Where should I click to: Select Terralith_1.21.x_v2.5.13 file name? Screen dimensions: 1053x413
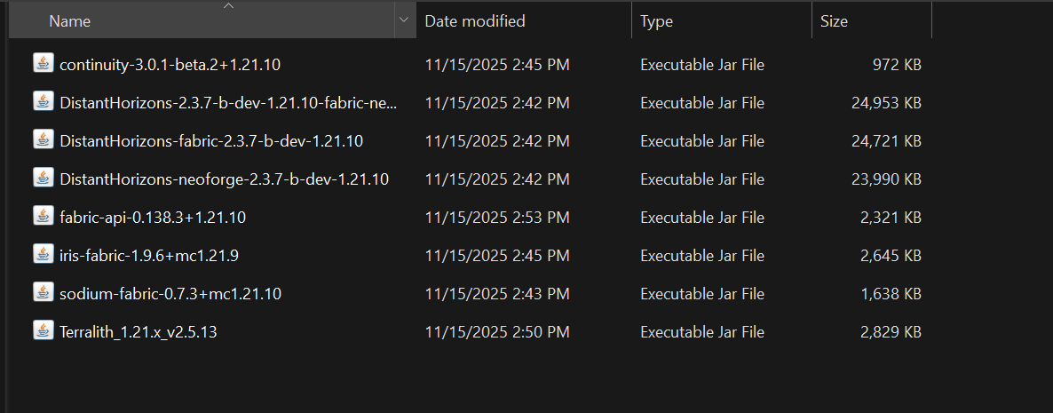[x=139, y=332]
